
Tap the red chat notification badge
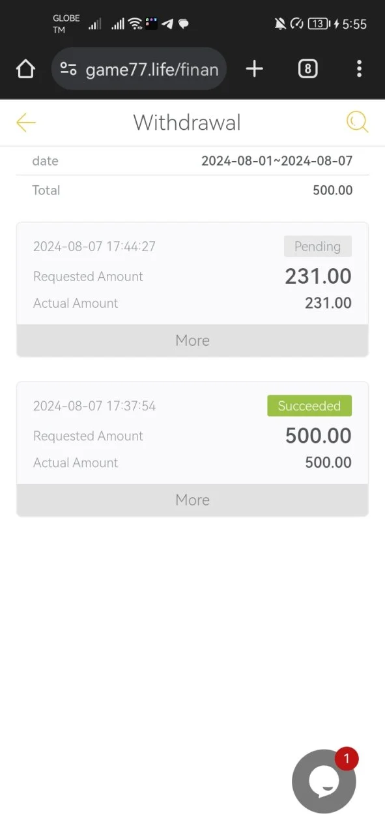pos(347,759)
